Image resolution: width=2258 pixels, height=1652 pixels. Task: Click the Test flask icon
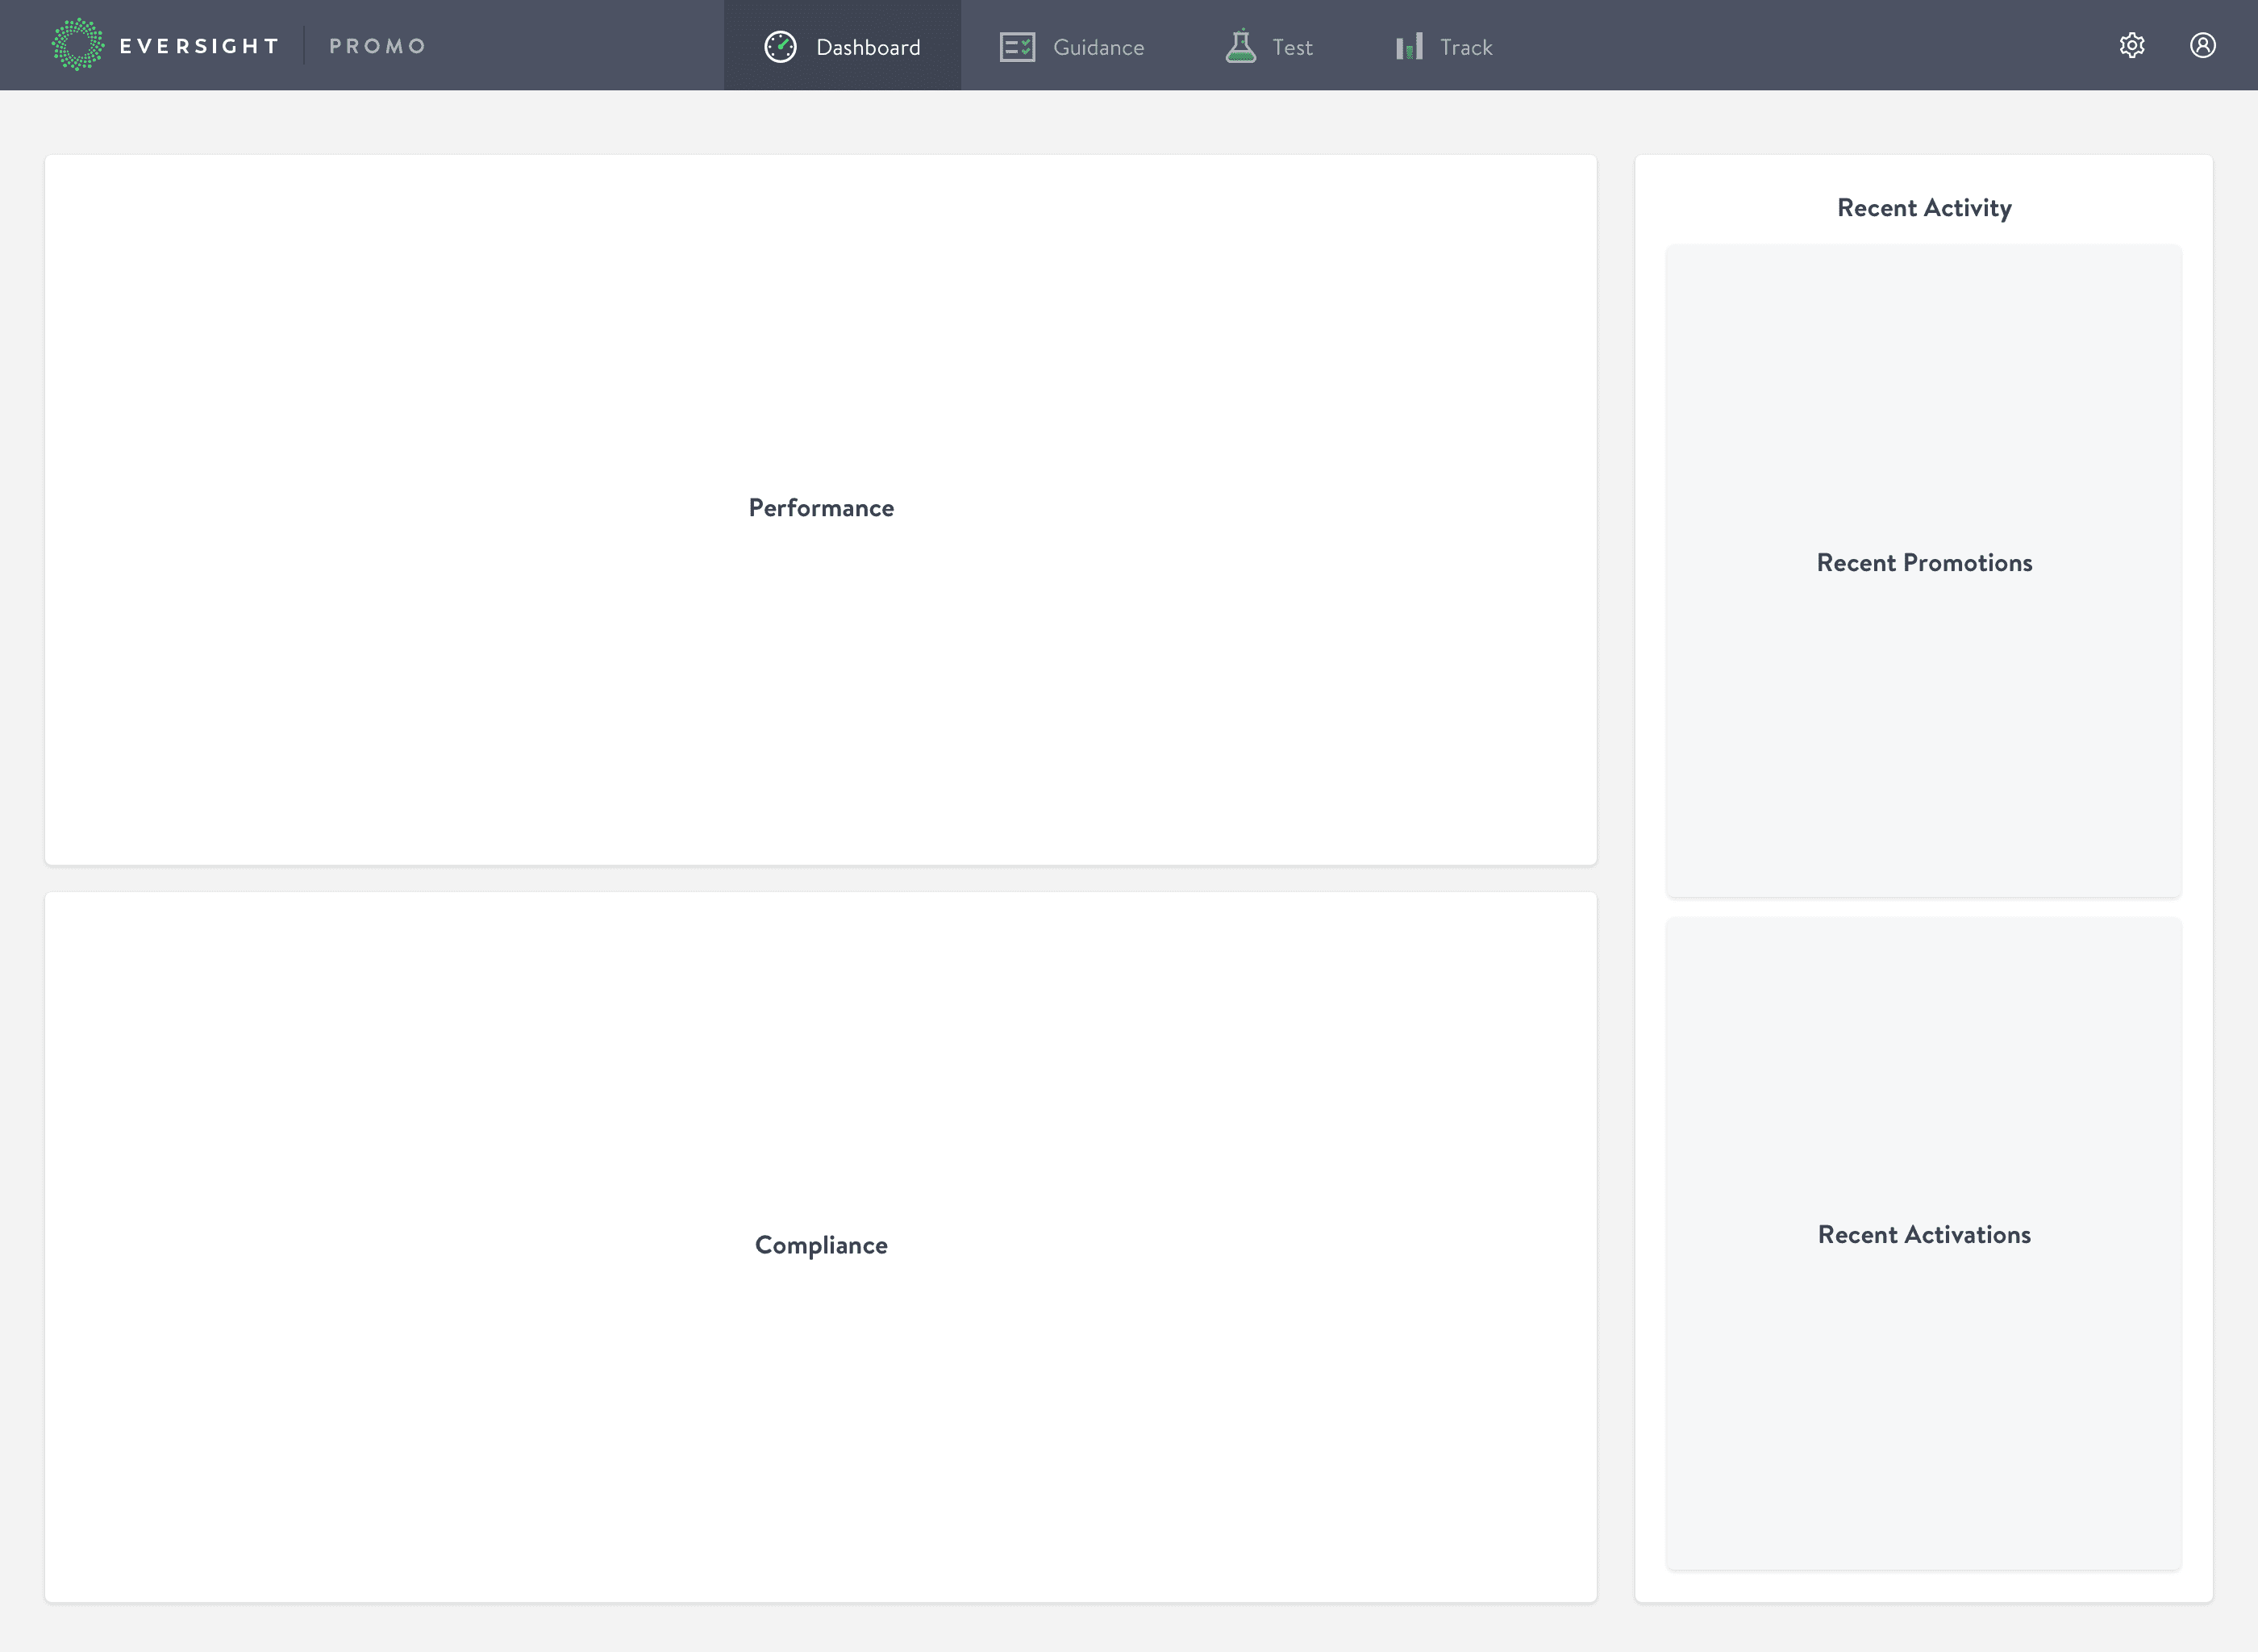click(x=1240, y=46)
